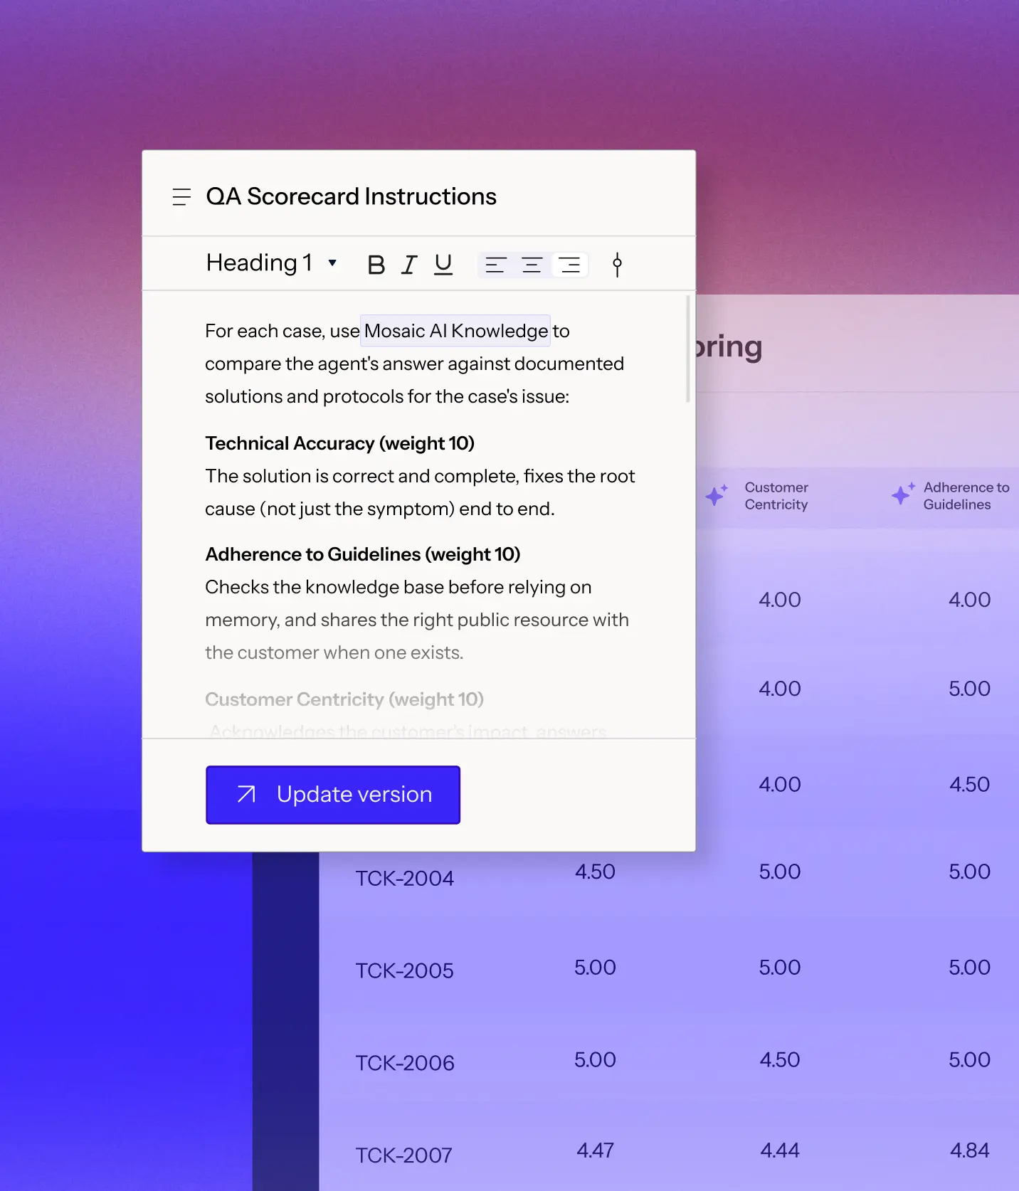Toggle italic formatting

pos(409,265)
